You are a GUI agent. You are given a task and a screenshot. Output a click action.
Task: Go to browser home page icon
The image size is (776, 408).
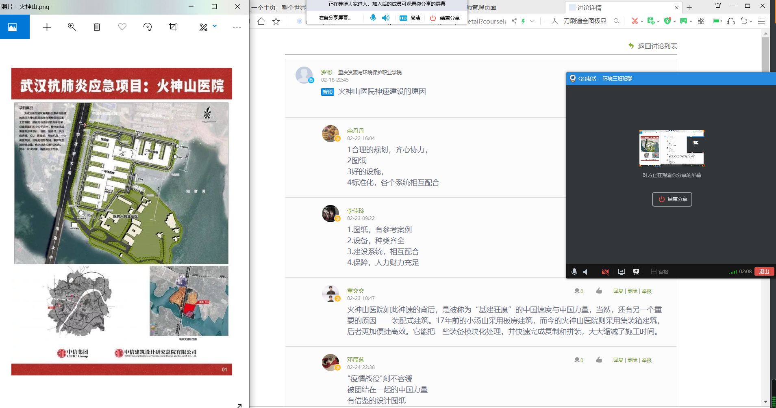(261, 21)
